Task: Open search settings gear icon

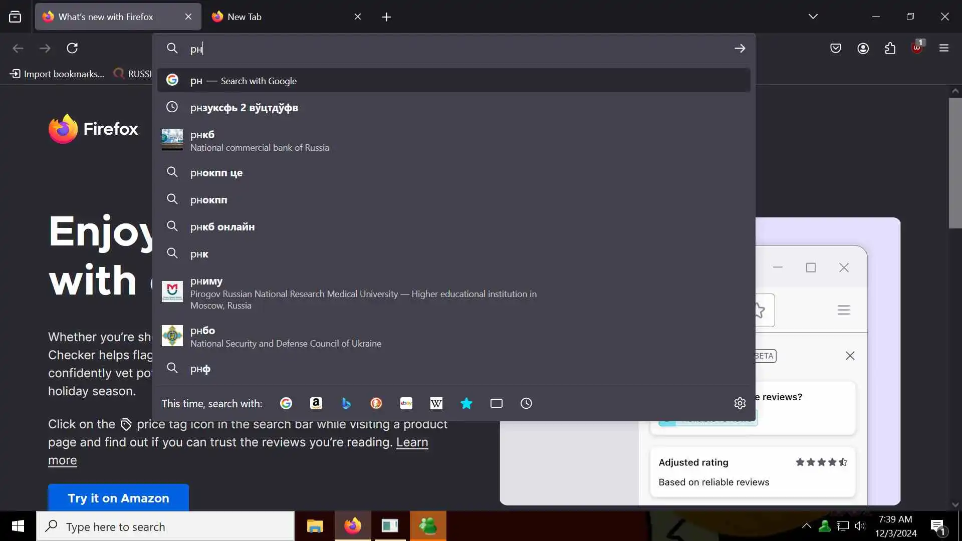Action: coord(740,403)
